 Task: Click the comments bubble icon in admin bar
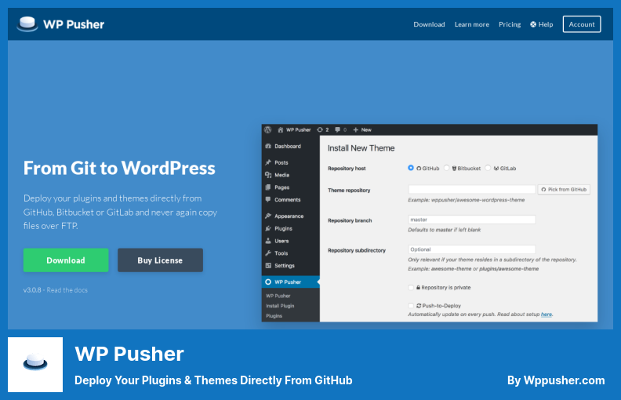point(337,129)
